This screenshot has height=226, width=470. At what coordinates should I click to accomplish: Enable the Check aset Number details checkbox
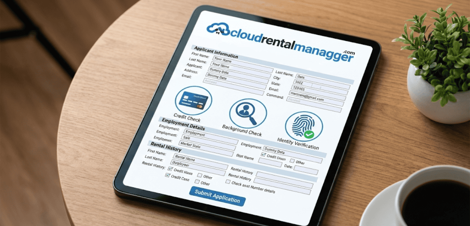[228, 182]
